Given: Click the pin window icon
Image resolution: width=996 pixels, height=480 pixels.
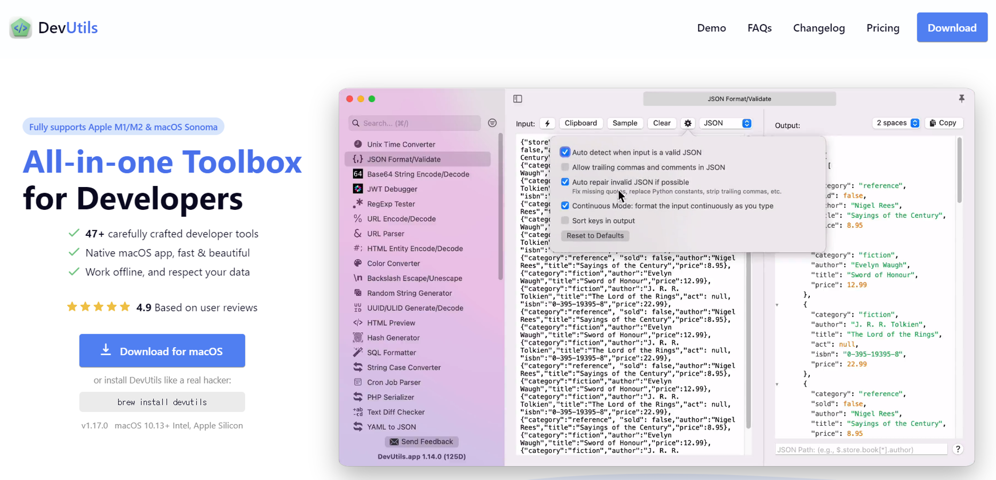Looking at the screenshot, I should tap(961, 98).
